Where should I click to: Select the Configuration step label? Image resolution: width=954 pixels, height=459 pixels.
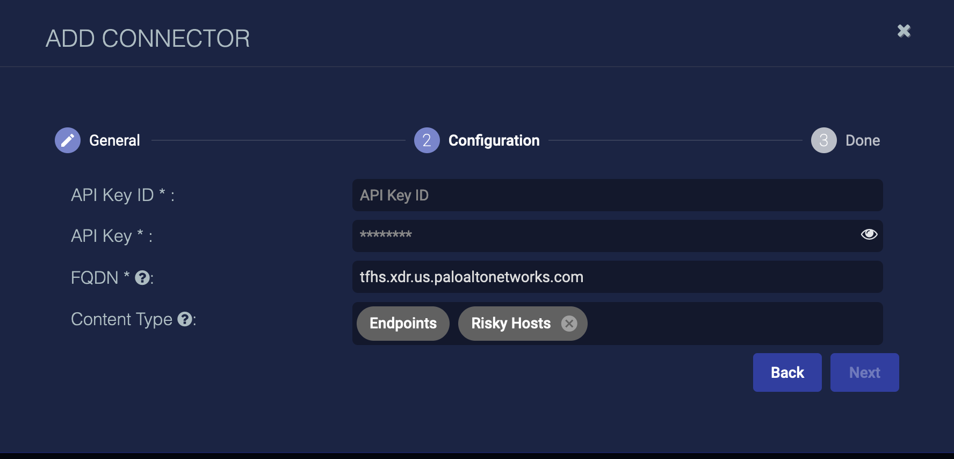pos(494,140)
